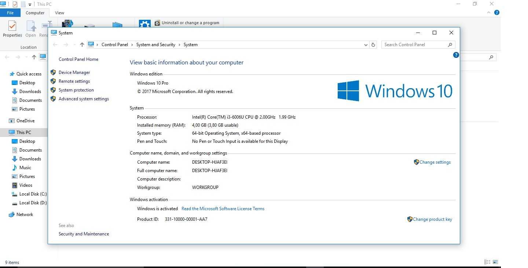Click Properties button in Explorer ribbon

(12, 29)
